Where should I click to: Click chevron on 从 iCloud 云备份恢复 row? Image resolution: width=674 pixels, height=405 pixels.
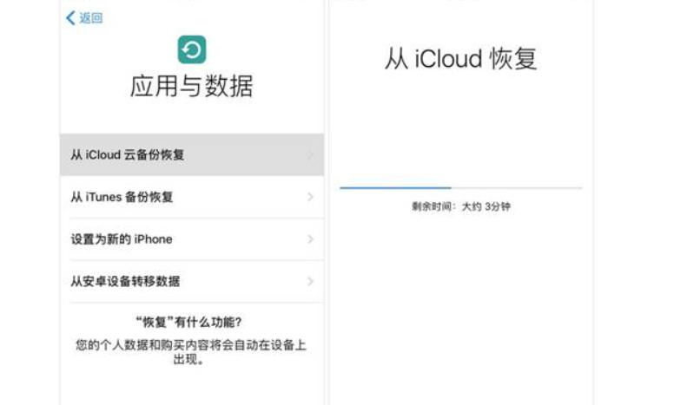tap(310, 154)
